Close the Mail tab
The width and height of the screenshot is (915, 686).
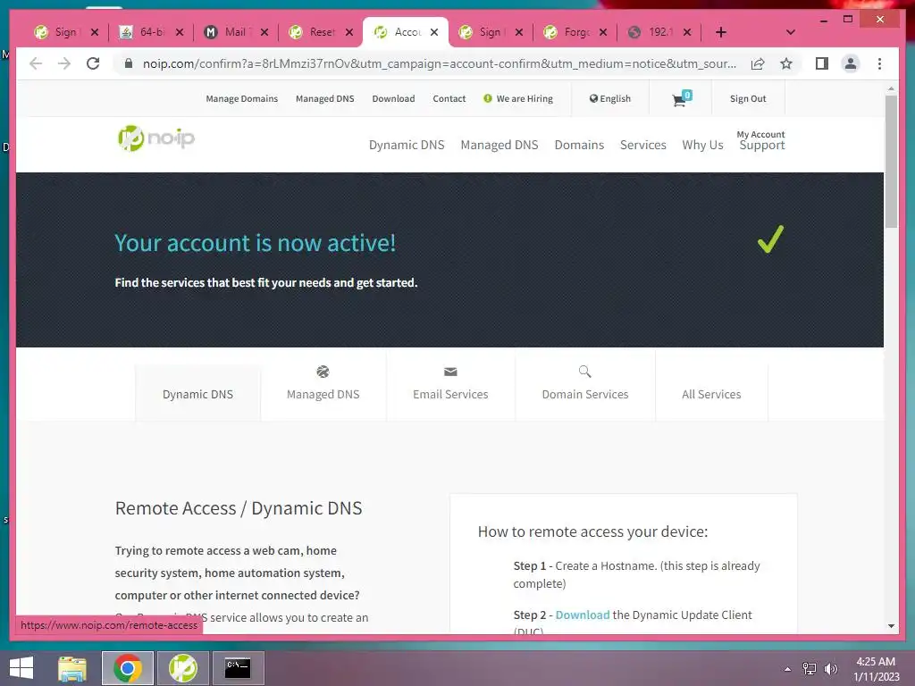tap(264, 32)
